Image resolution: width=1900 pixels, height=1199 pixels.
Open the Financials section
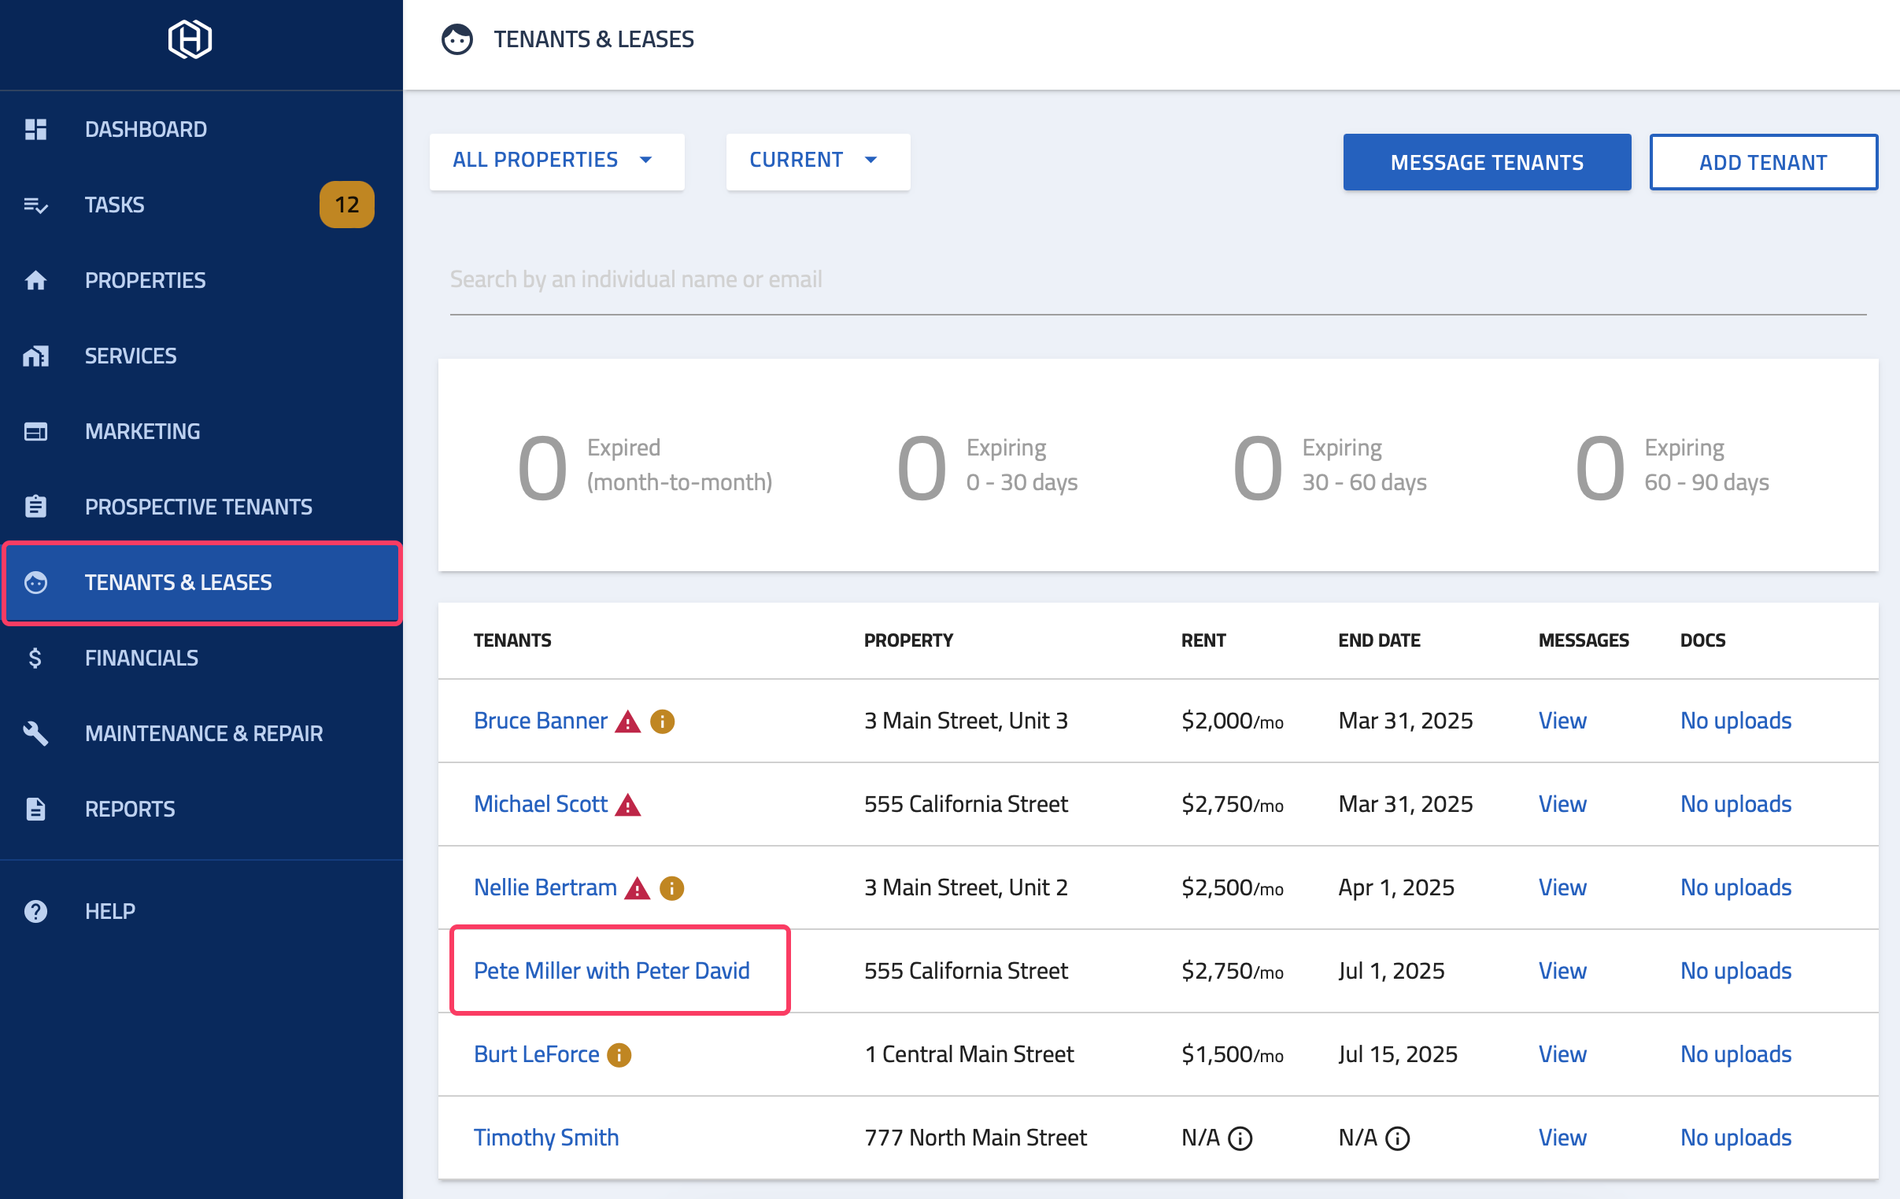tap(141, 658)
